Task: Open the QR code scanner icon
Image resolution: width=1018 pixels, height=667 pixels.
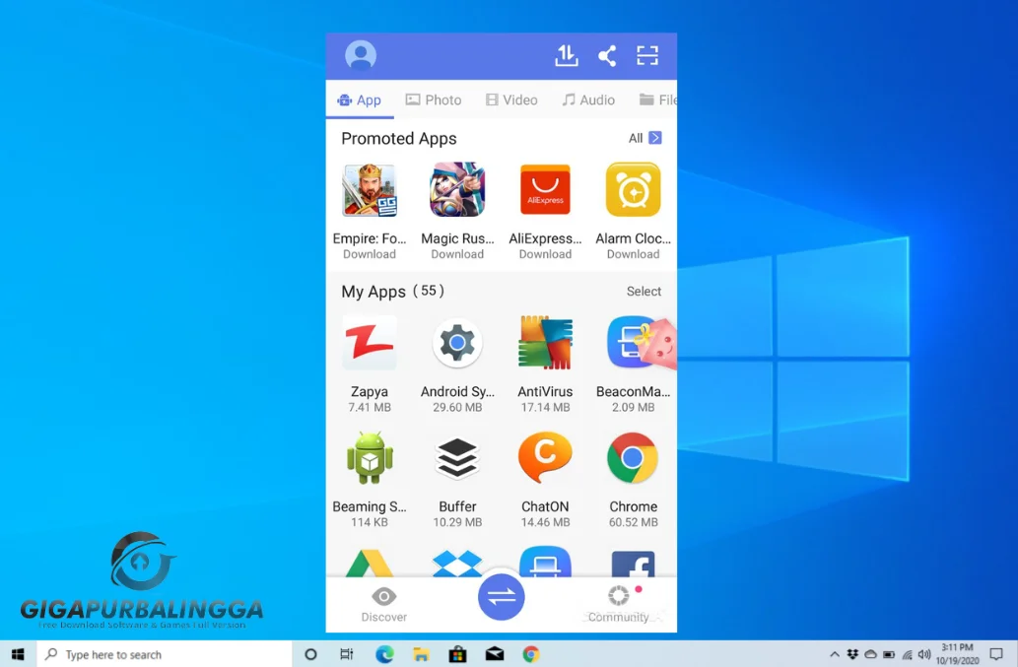Action: (647, 56)
